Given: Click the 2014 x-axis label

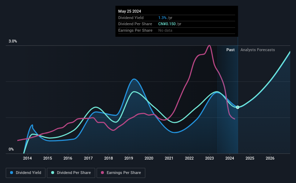Looking at the screenshot, I should 27,158.
